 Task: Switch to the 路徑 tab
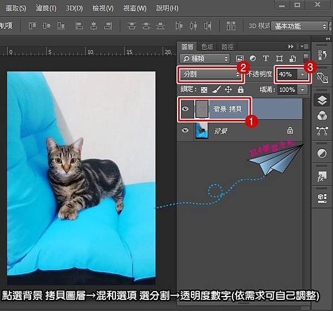coord(227,47)
